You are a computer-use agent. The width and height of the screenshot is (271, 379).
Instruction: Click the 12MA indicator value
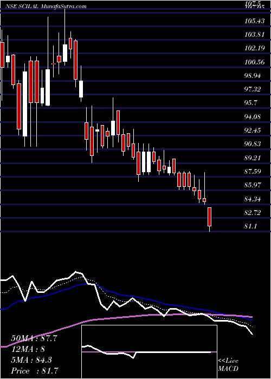pyautogui.click(x=28, y=349)
